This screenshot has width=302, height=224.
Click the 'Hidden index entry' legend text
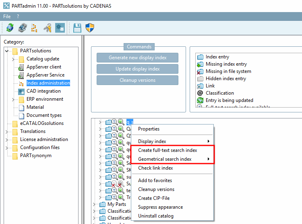coord(226,79)
